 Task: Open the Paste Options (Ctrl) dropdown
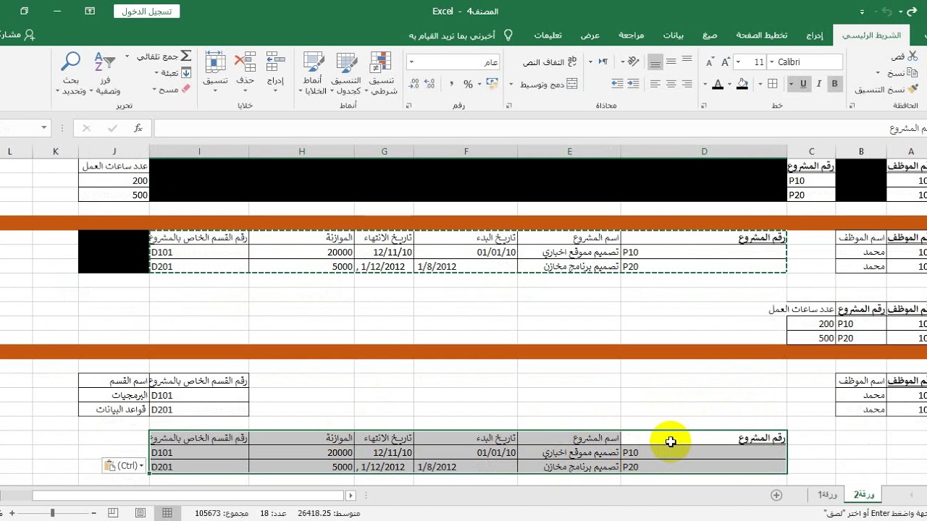pos(124,466)
